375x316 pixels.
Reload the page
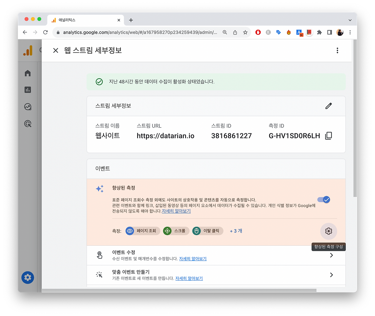(45, 32)
